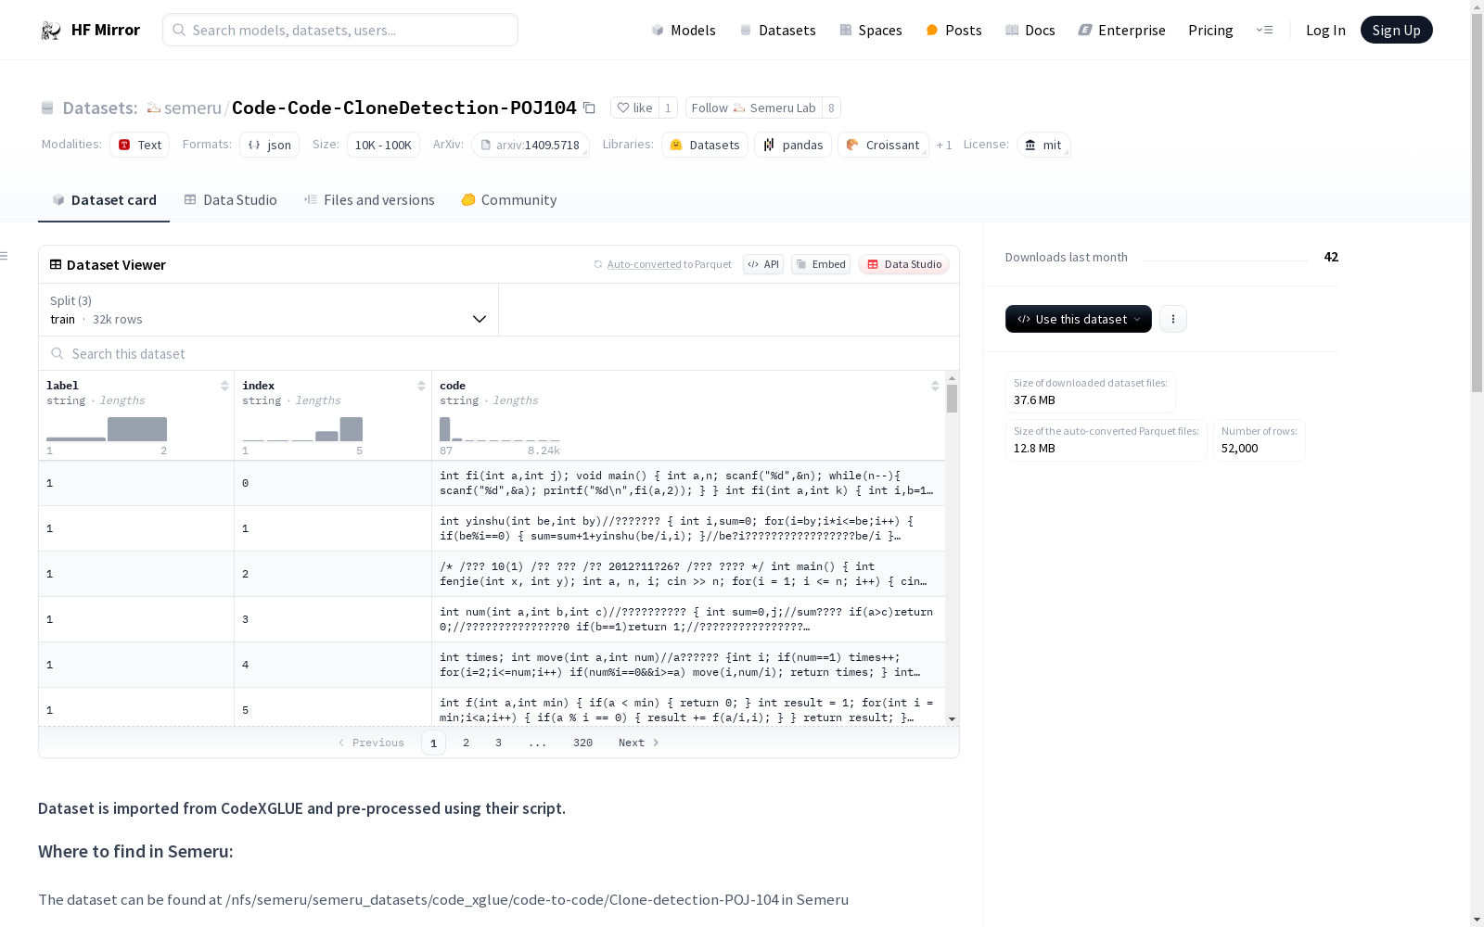The image size is (1484, 927).
Task: Follow Semeru Lab
Action: click(x=753, y=108)
